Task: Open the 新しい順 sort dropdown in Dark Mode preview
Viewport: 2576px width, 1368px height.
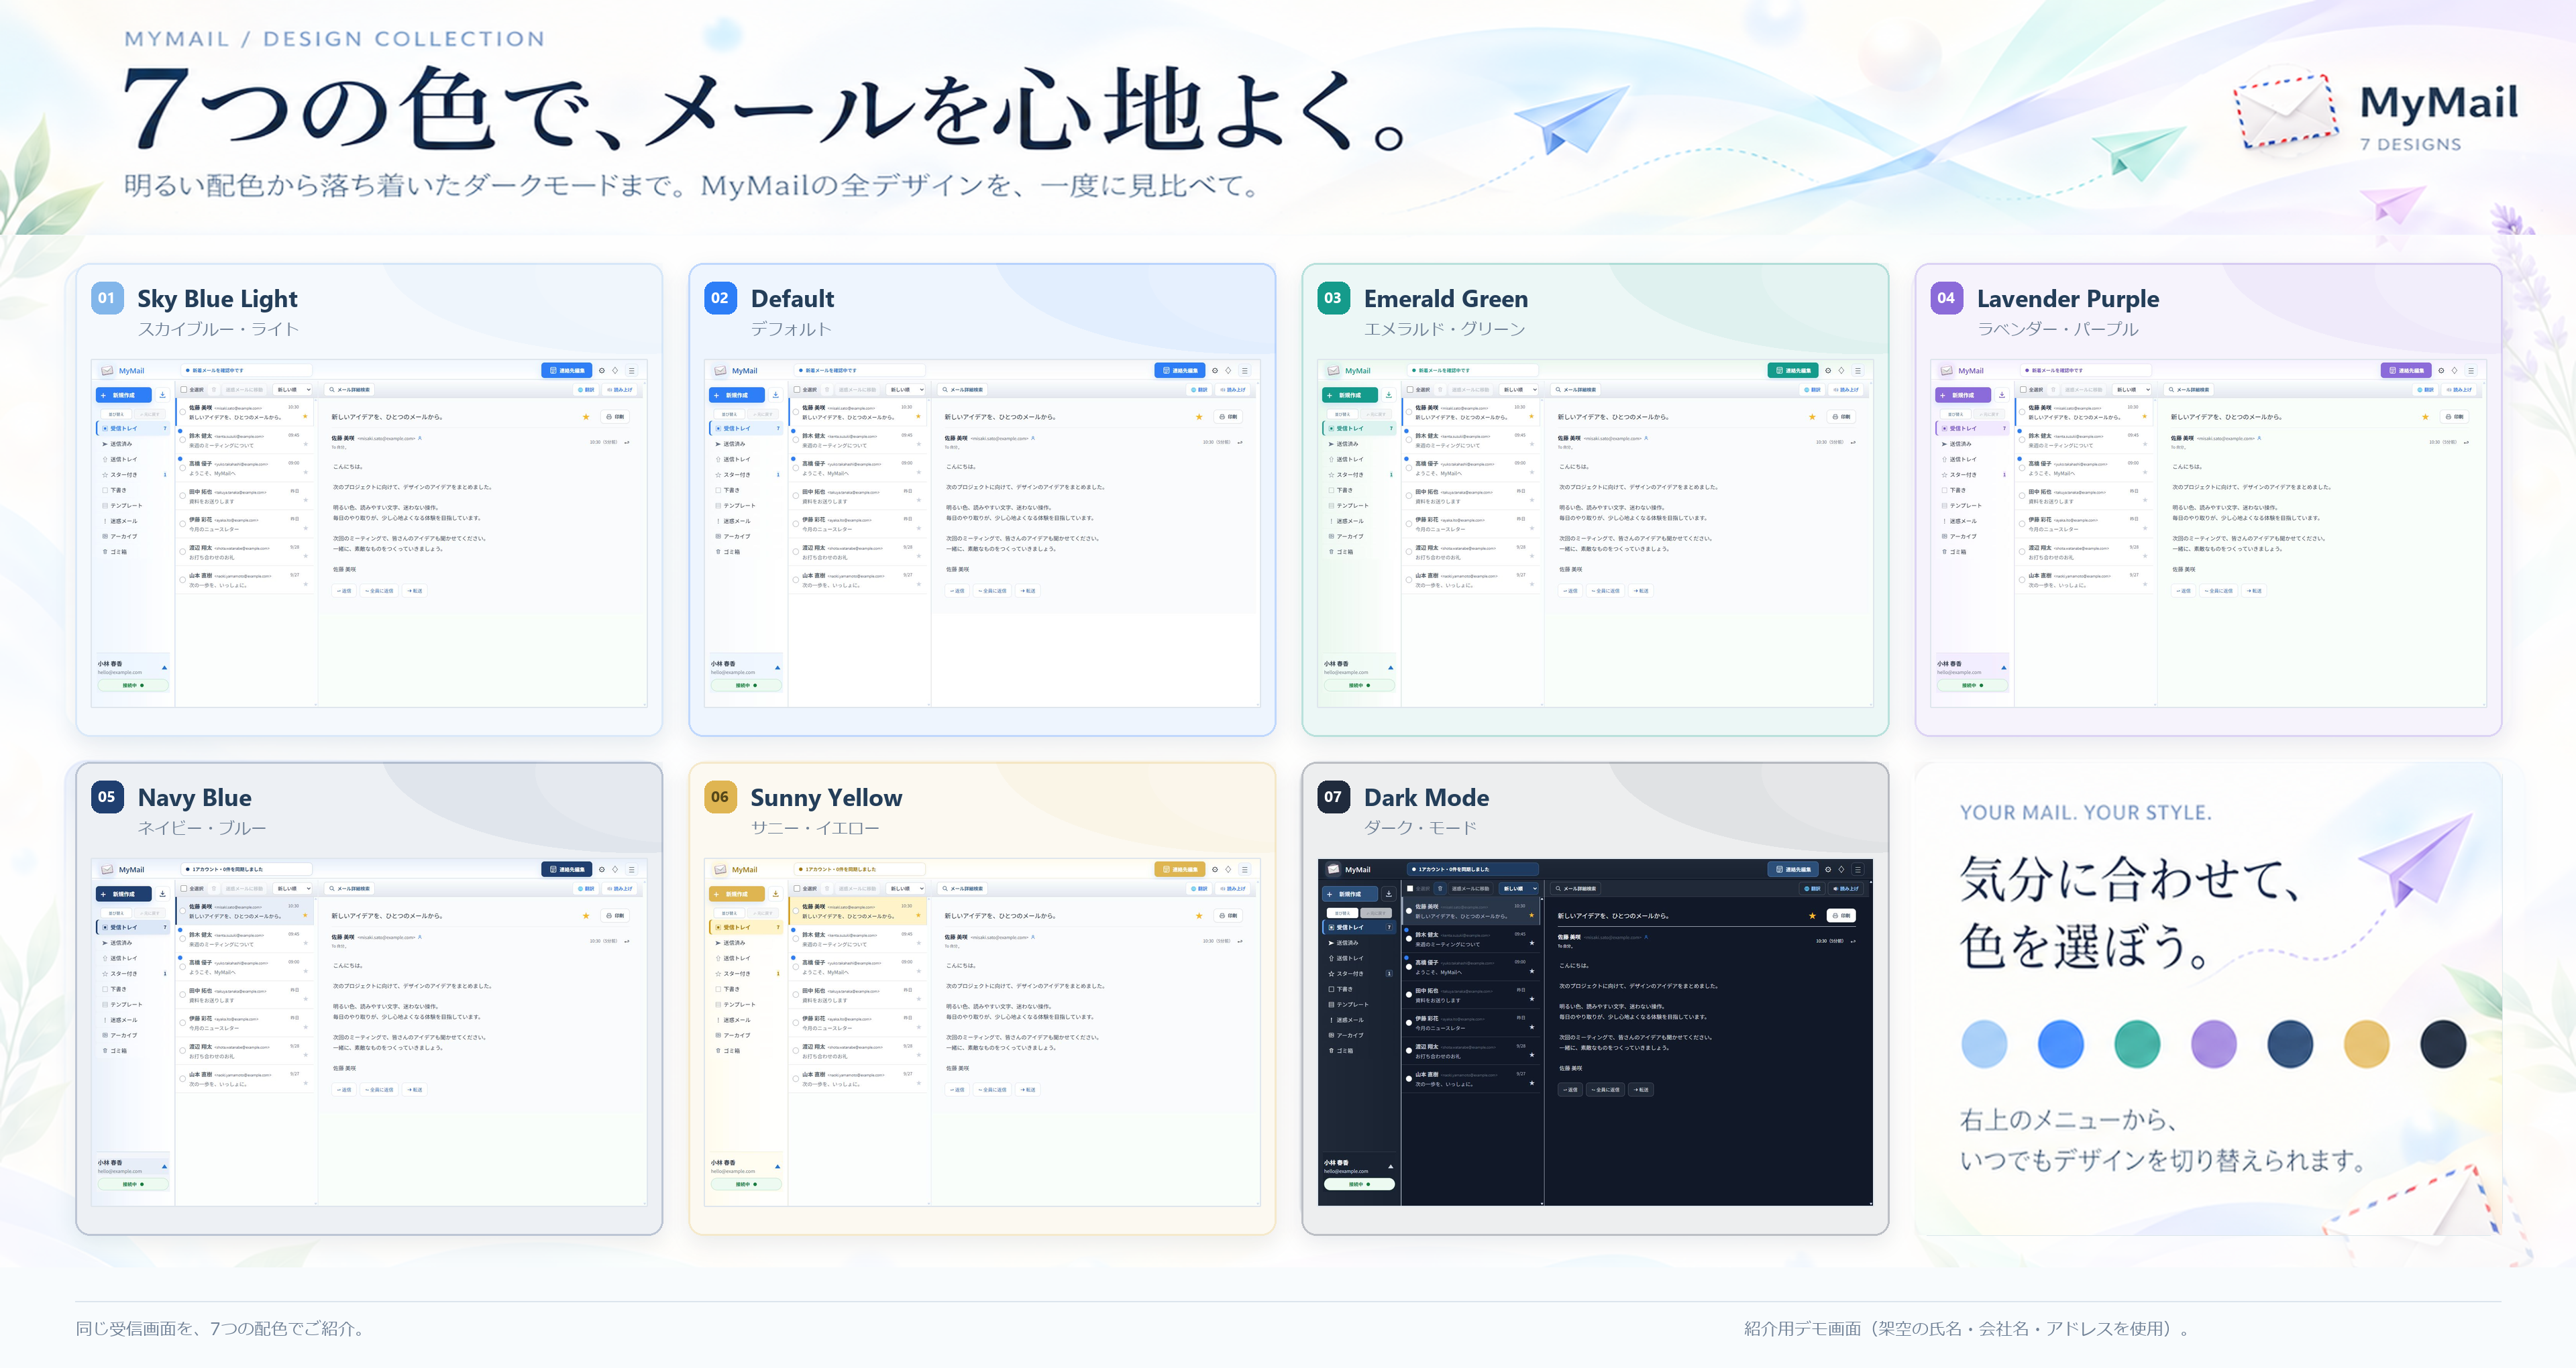Action: 1520,889
